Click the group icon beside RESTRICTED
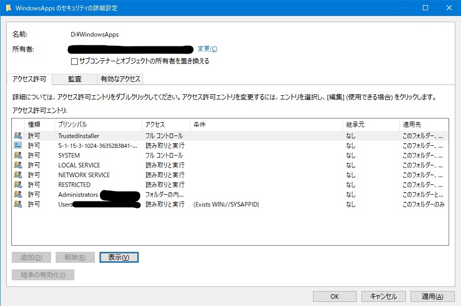Screen dimensions: 461x306 [x=18, y=184]
